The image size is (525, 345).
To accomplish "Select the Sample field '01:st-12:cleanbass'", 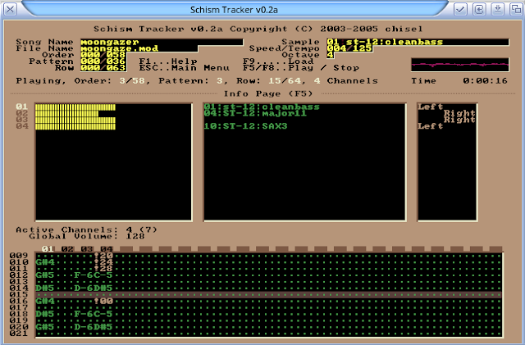I will tap(418, 42).
